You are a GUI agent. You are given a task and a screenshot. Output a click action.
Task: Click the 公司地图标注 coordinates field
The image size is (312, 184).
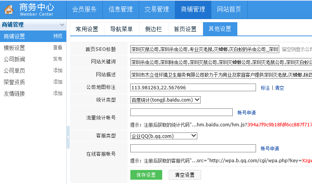193,87
